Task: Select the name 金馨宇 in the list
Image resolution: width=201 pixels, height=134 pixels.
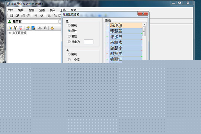Action: coord(126,48)
